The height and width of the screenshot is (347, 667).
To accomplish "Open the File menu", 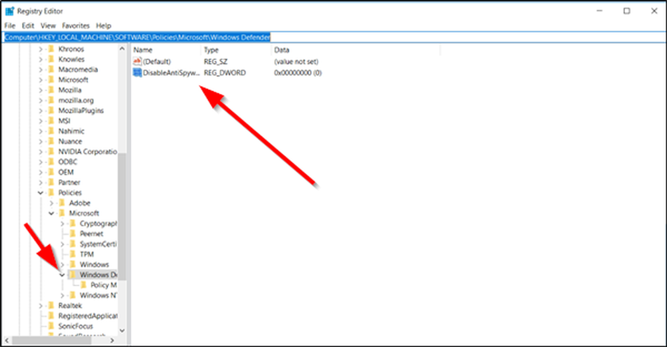I will pyautogui.click(x=10, y=25).
